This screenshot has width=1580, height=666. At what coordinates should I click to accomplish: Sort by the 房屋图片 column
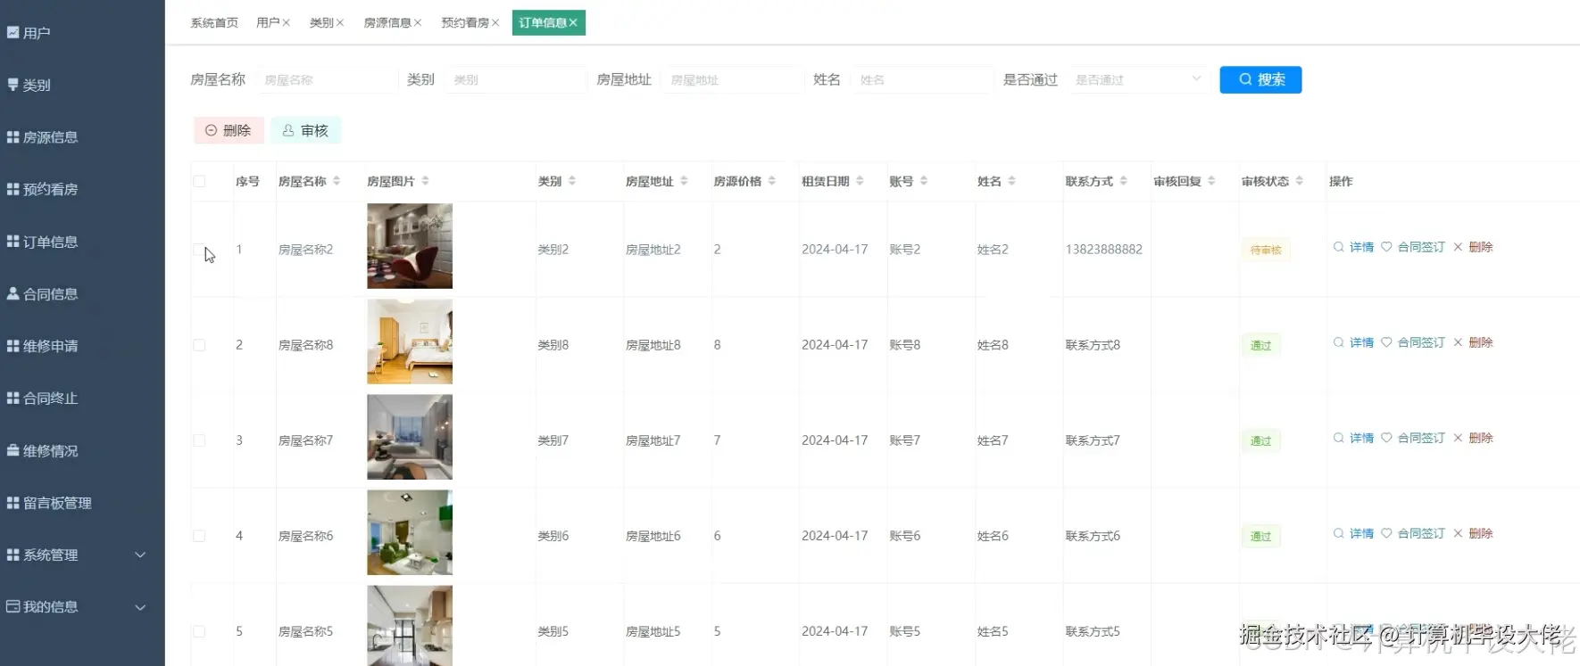point(425,181)
